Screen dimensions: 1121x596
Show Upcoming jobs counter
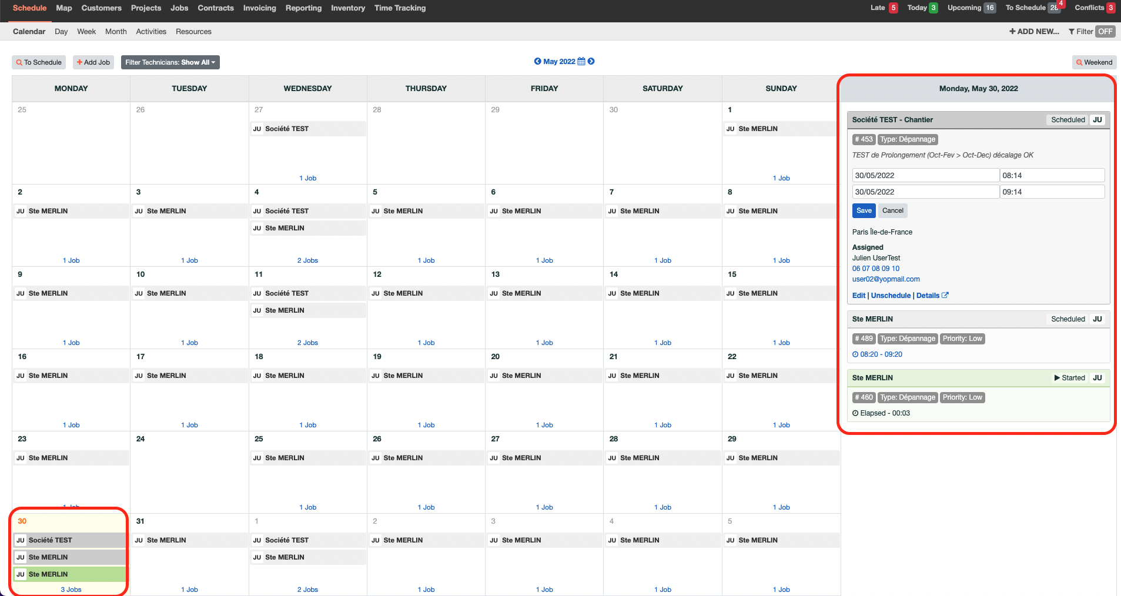tap(971, 8)
